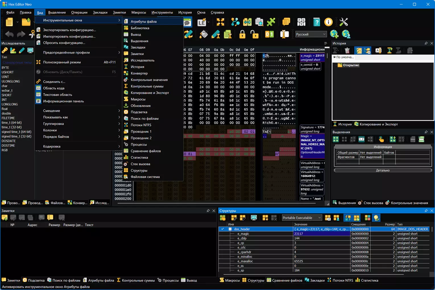Click the Детально button in Выделения panel
This screenshot has width=435, height=290.
pyautogui.click(x=383, y=170)
